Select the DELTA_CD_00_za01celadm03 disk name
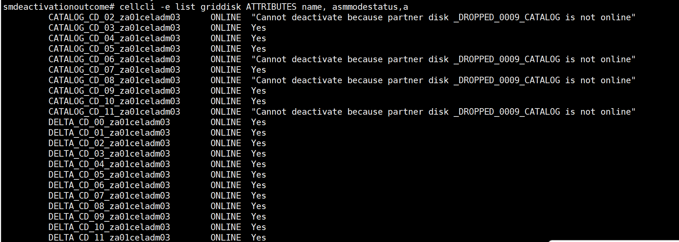This screenshot has width=679, height=242. (x=109, y=122)
